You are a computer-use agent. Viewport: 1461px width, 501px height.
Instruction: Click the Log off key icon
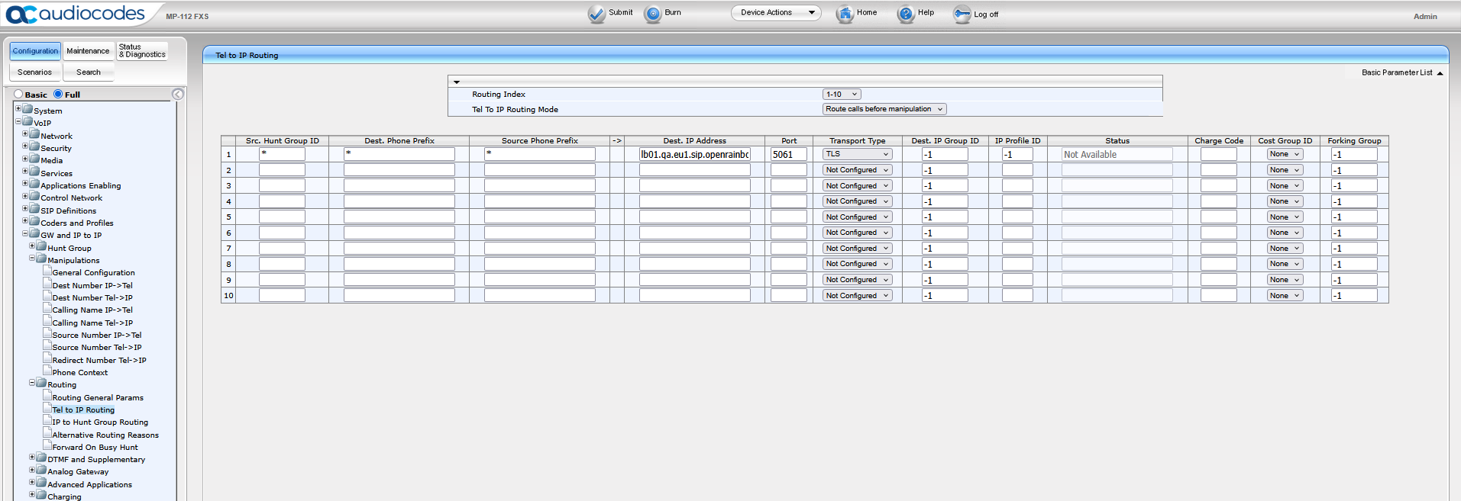962,14
